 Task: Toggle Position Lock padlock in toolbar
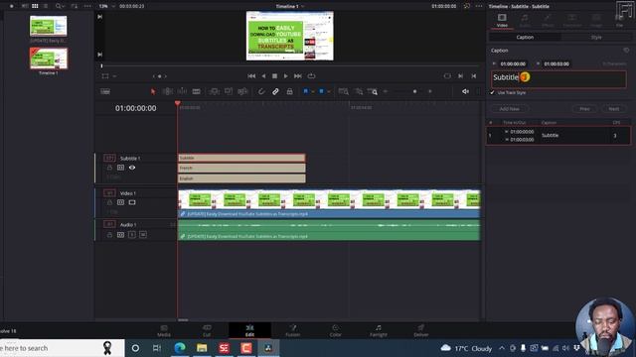tap(289, 91)
